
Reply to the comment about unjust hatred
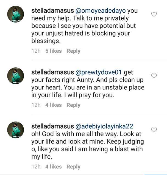73,51
